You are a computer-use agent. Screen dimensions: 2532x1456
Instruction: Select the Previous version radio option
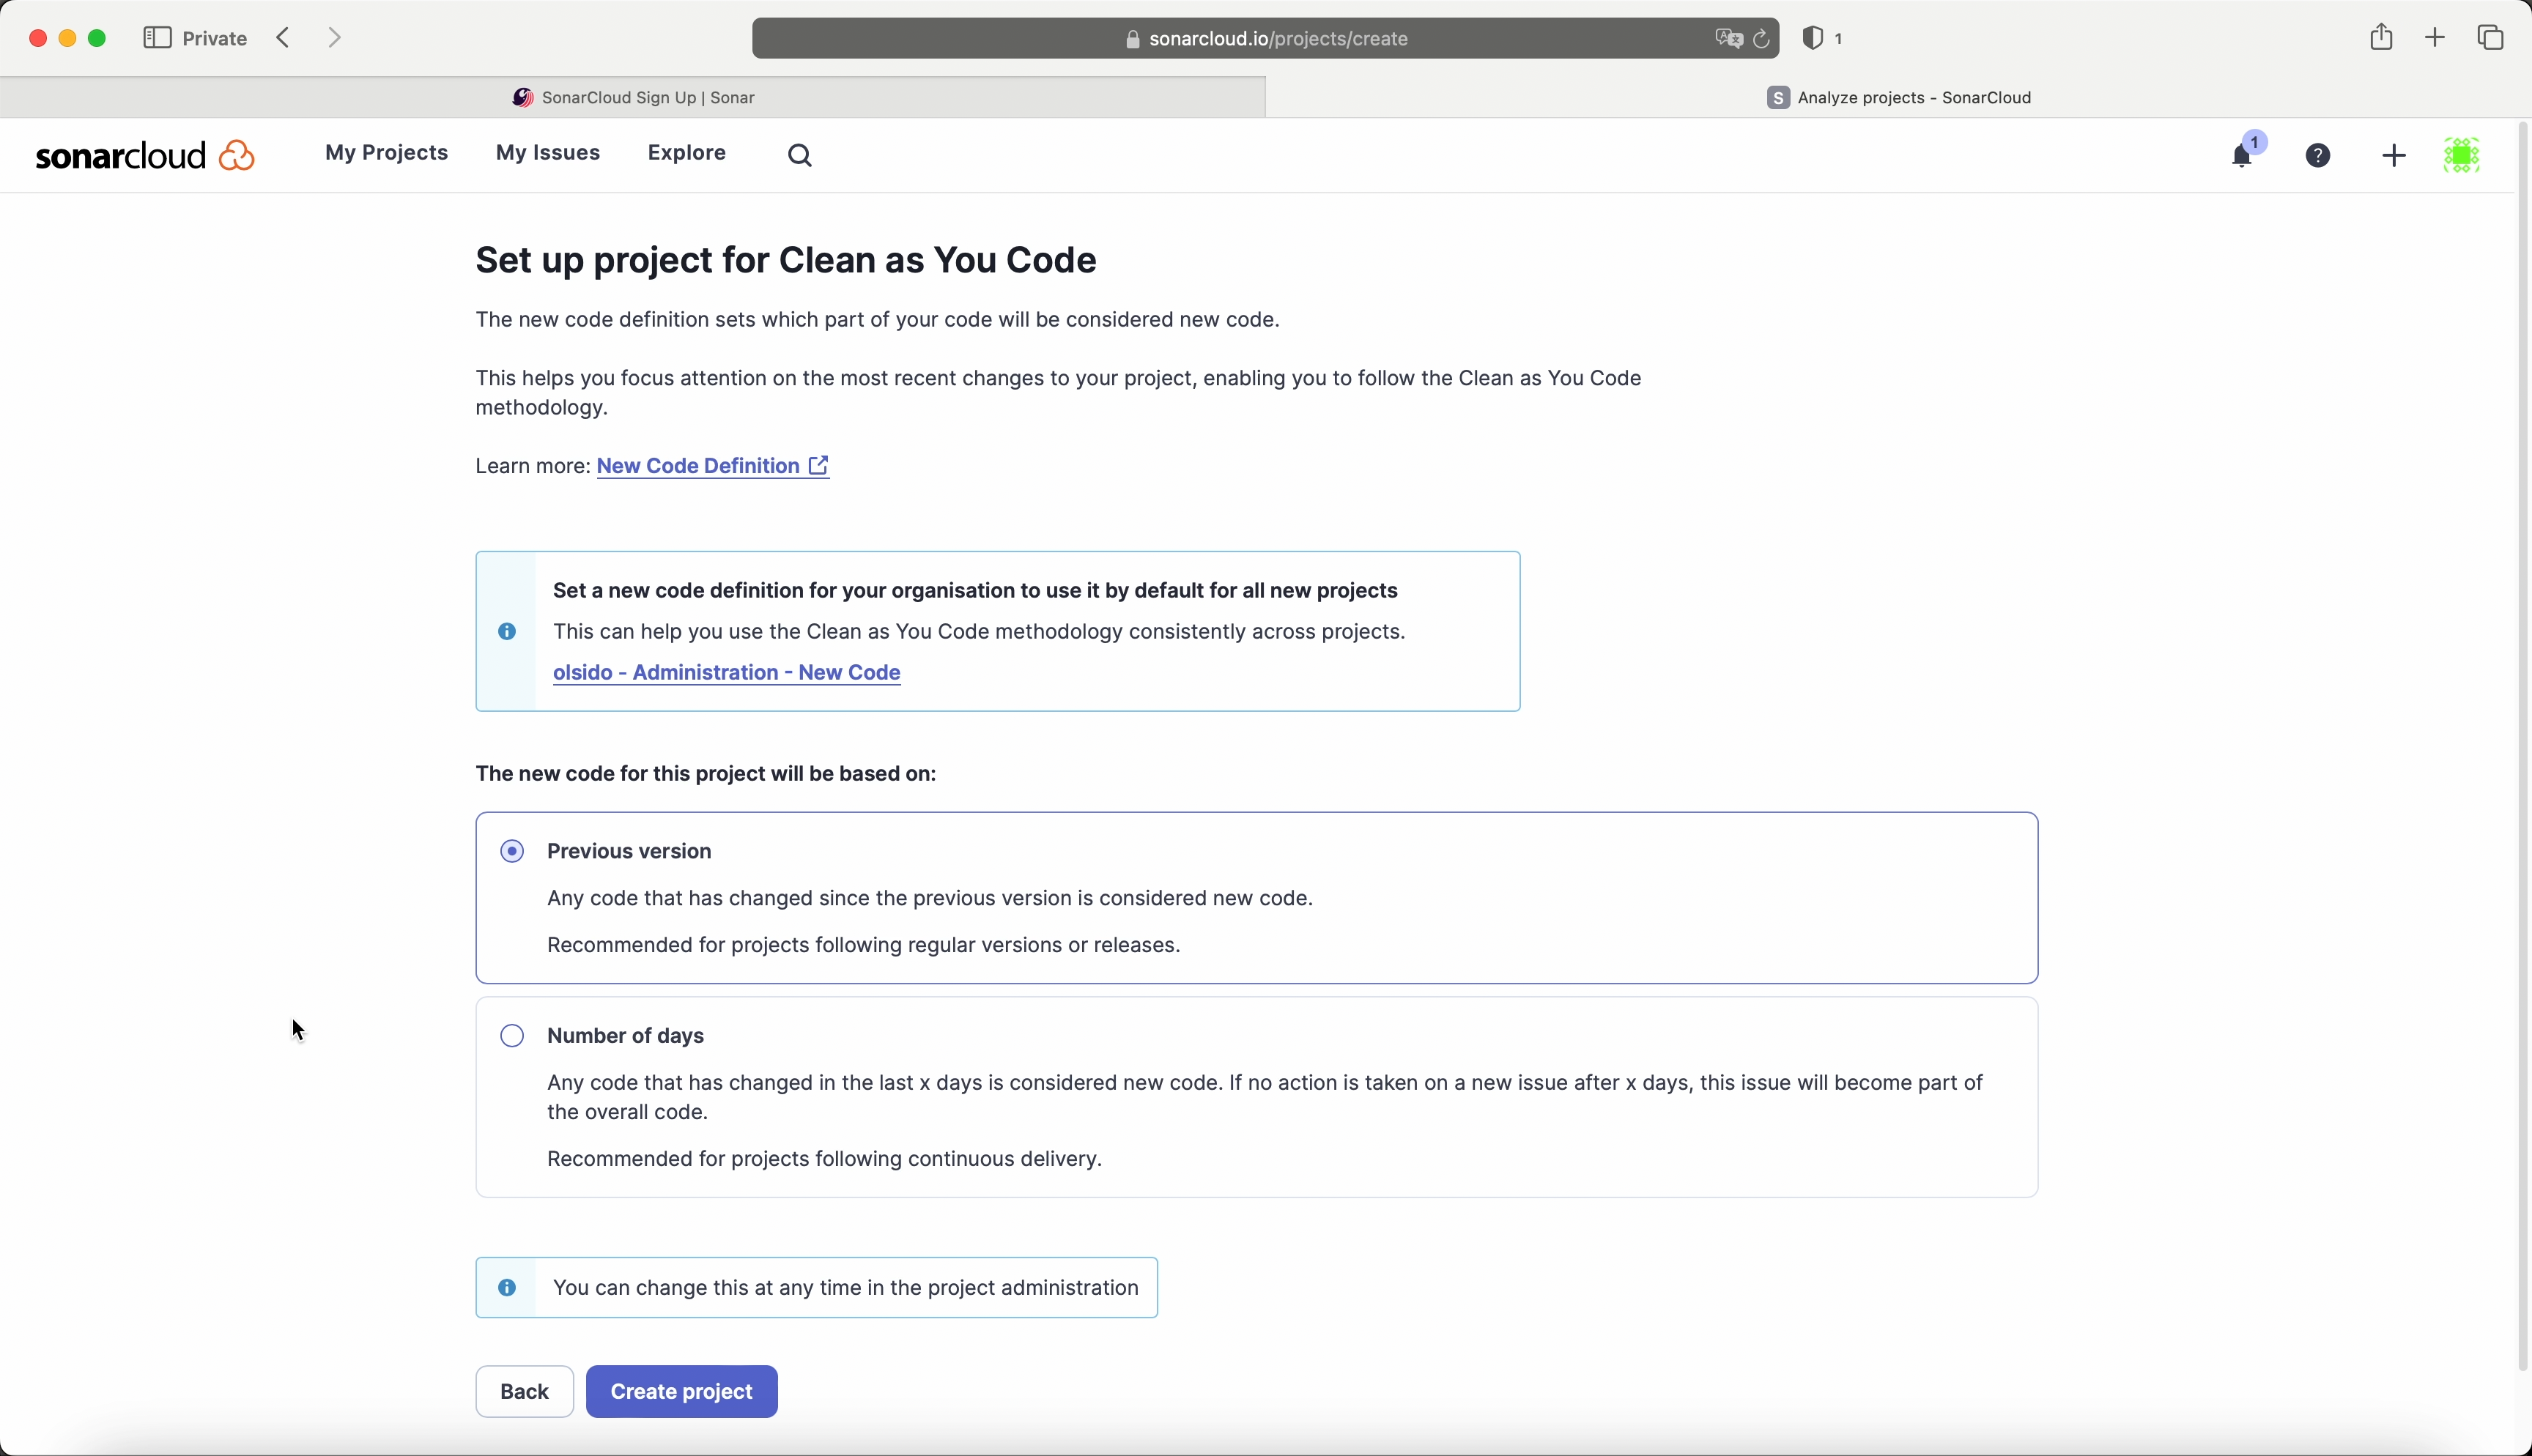513,851
